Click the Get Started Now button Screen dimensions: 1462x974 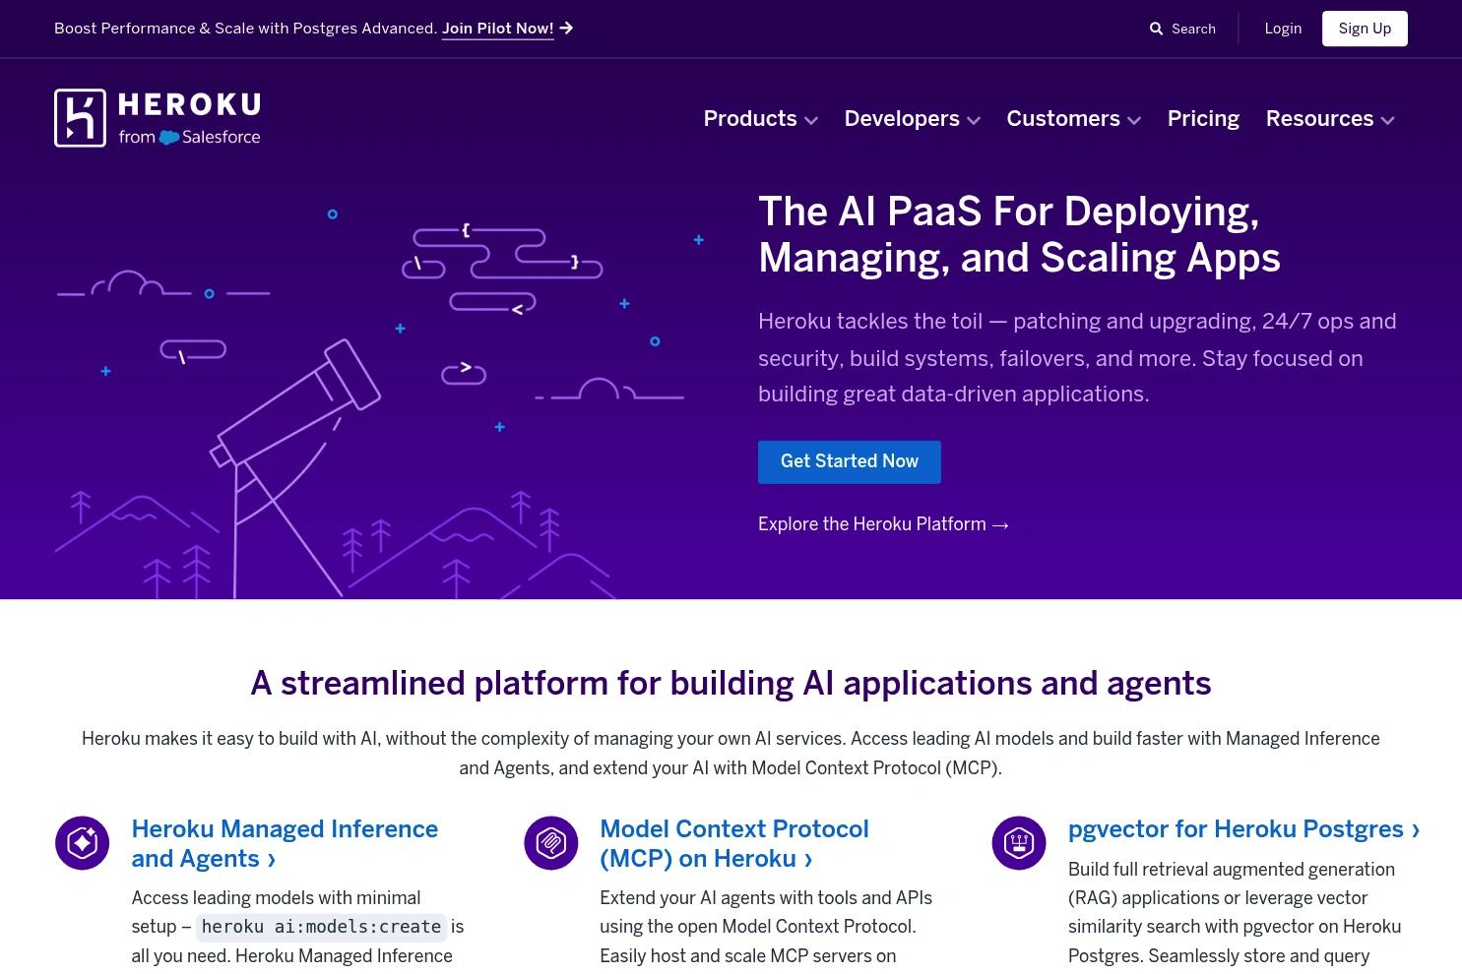[850, 462]
